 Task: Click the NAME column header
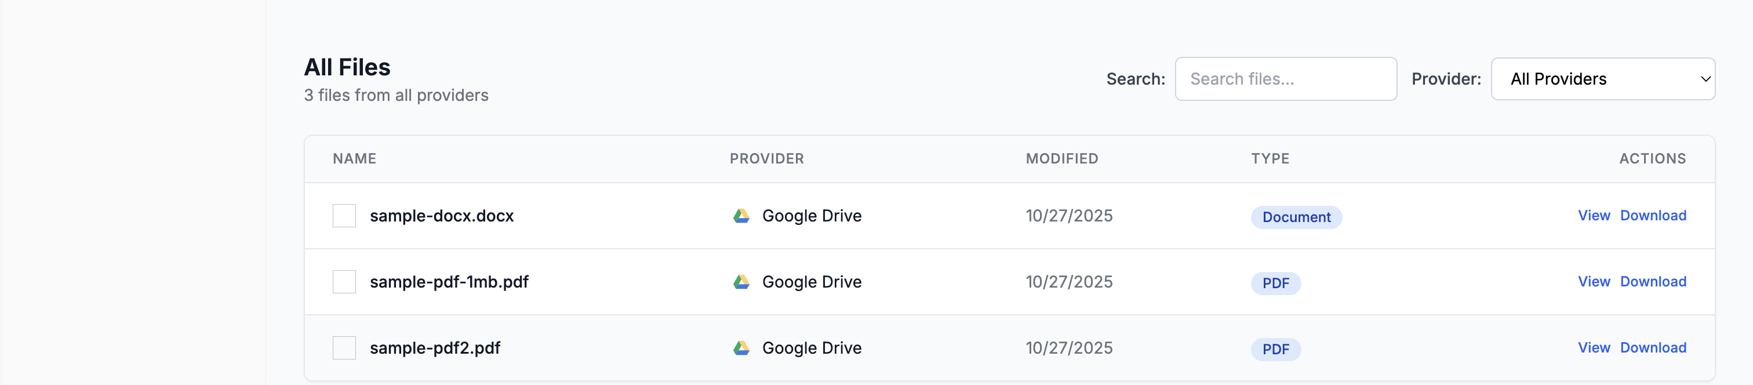pos(355,158)
